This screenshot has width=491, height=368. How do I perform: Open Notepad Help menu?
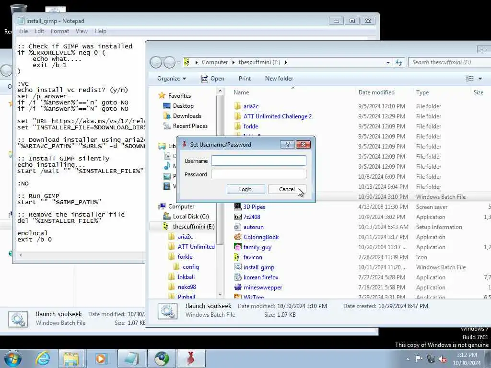[x=100, y=31]
